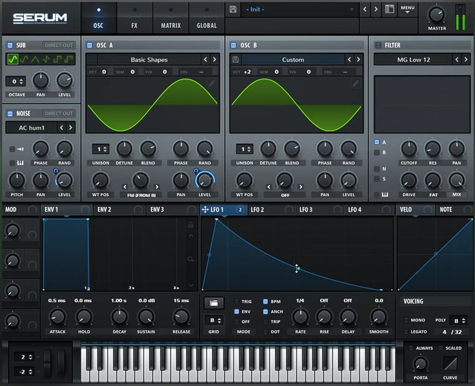The height and width of the screenshot is (386, 475).
Task: Go to the GLOBAL tab
Action: (x=207, y=19)
